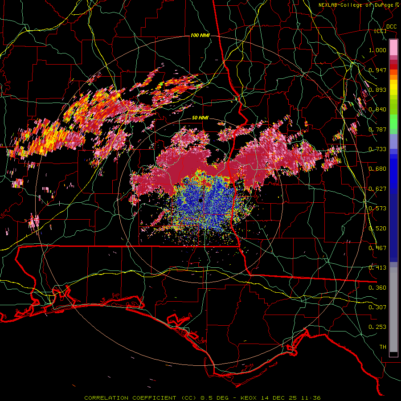Click the Correlation Coefficient product caption at bottom
This screenshot has width=401, height=401.
202,398
